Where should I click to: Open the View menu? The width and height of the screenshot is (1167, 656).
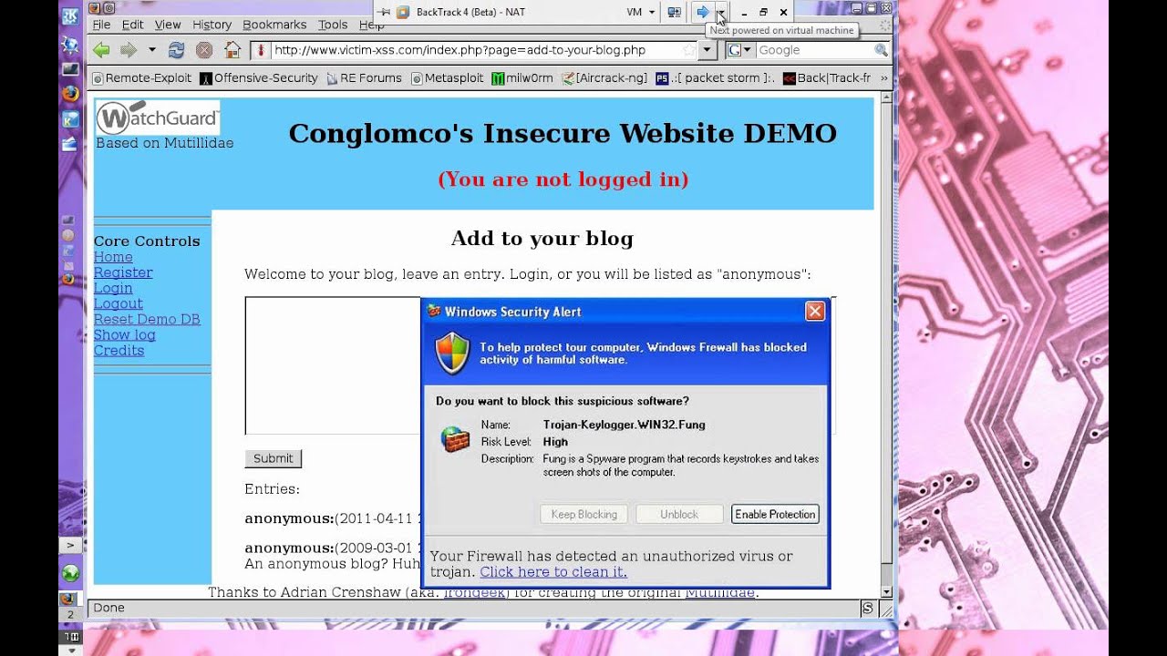point(168,25)
